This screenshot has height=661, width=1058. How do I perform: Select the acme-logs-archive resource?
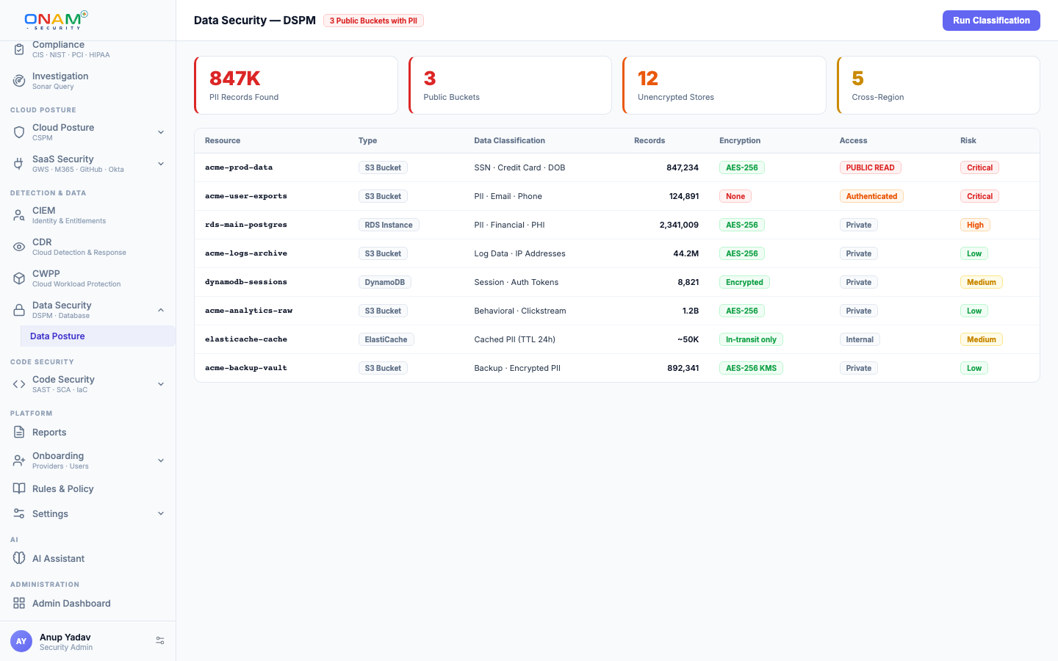pos(246,253)
